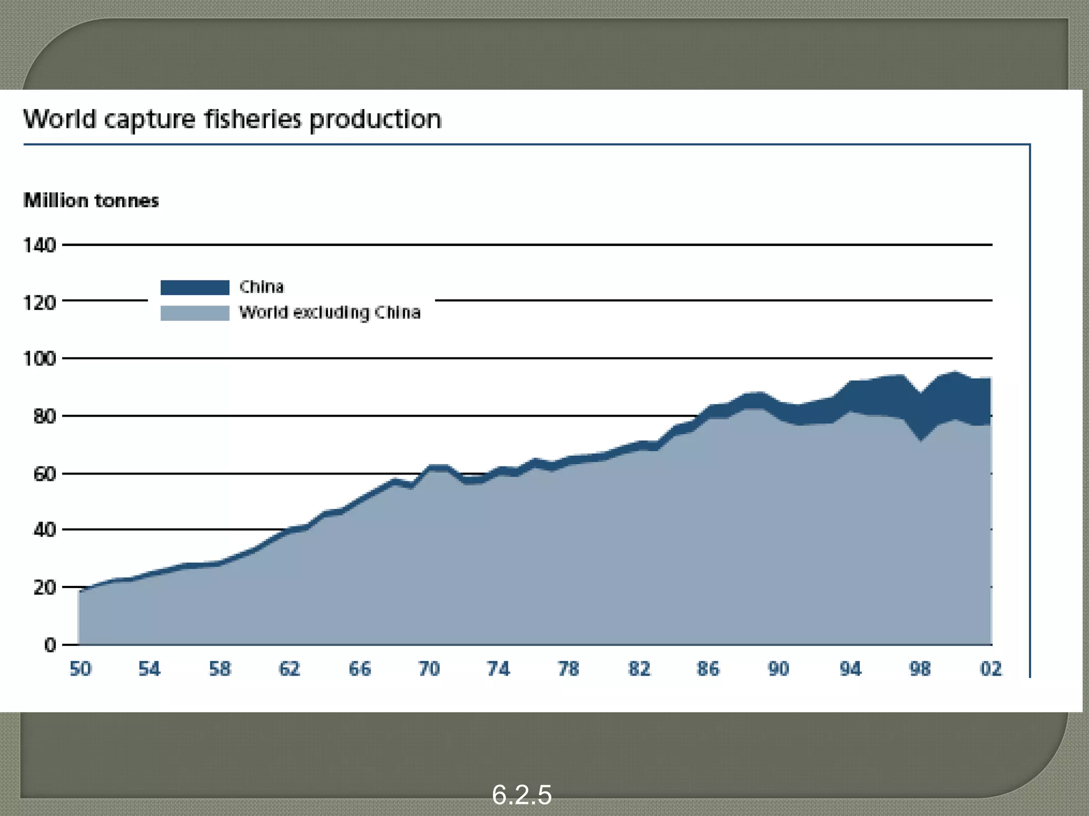The width and height of the screenshot is (1089, 816).
Task: Click the chart title World capture fisheries production
Action: [232, 119]
